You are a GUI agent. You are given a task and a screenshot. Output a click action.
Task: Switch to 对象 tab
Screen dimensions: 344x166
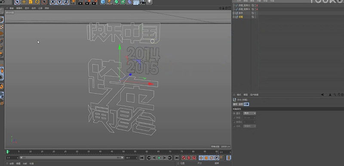click(246, 104)
